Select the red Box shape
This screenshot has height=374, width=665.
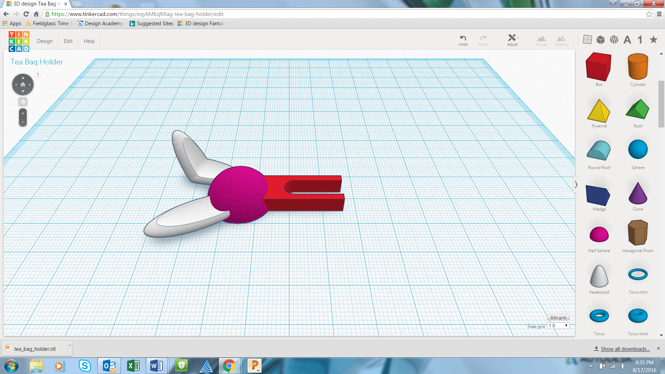(x=598, y=66)
